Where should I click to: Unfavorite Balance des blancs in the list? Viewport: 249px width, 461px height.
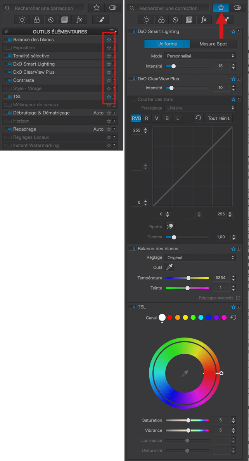coord(109,40)
